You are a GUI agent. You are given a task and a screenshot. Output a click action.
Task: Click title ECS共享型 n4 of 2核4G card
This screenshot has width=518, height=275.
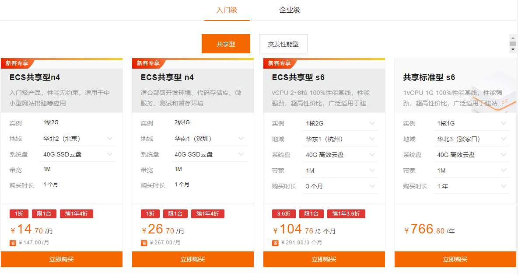(x=167, y=77)
